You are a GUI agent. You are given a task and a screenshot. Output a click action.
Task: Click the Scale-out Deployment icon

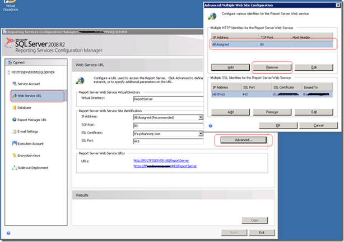14,168
